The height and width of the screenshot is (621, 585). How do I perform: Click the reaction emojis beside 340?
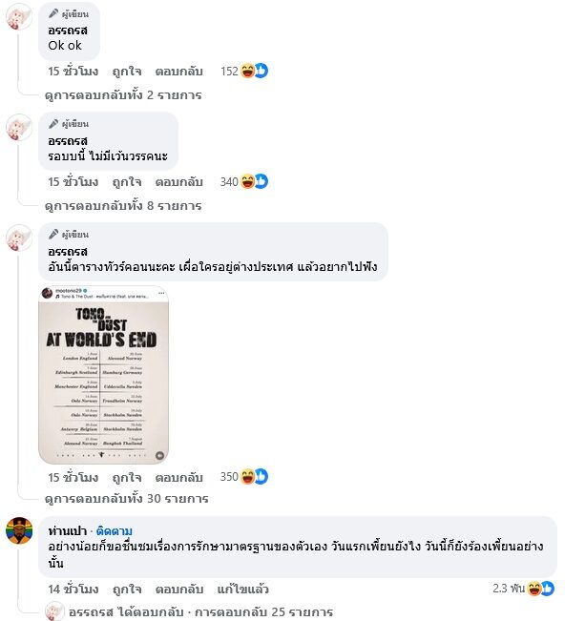(254, 181)
